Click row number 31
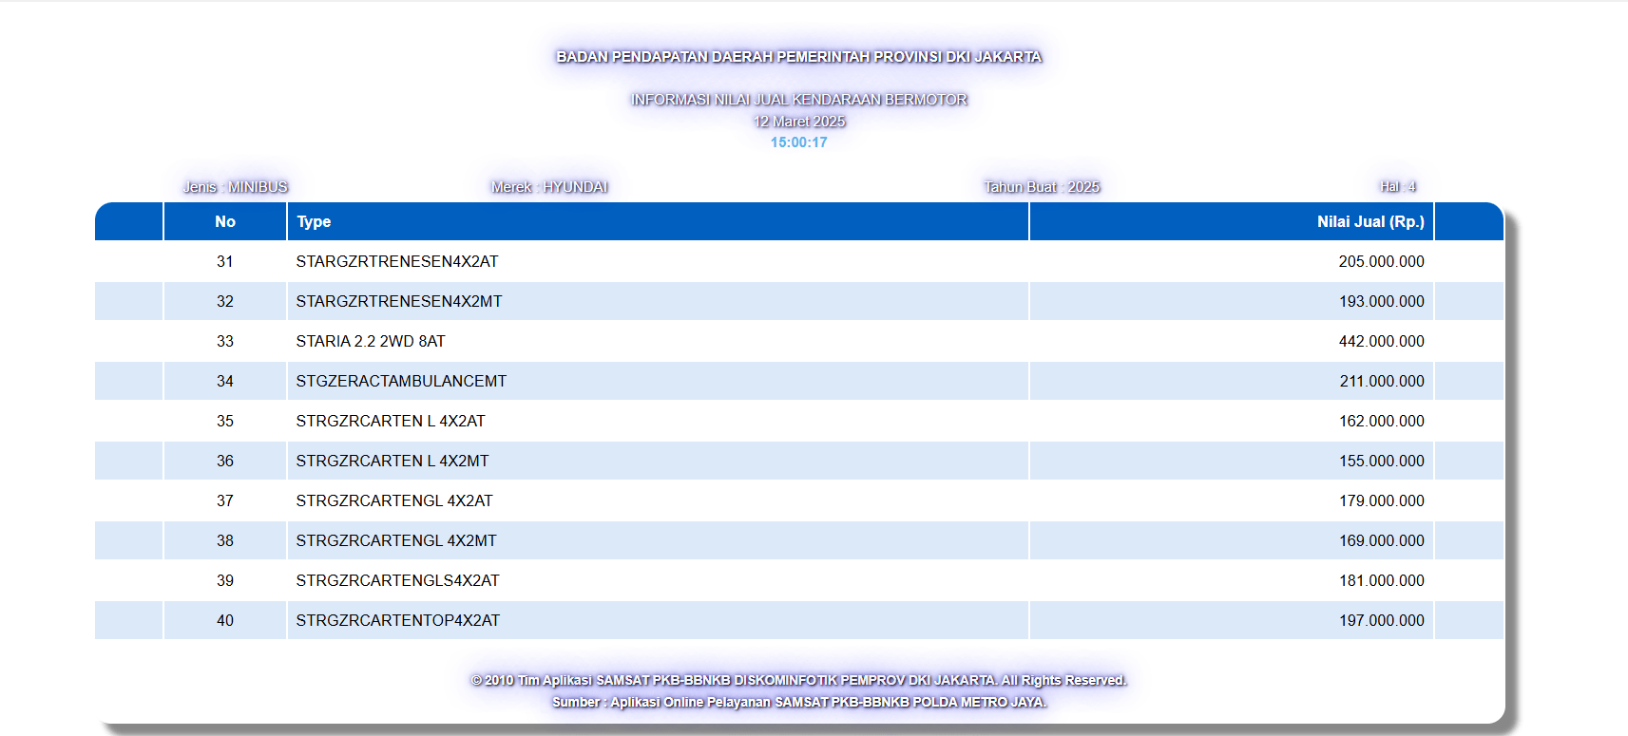 click(x=225, y=261)
